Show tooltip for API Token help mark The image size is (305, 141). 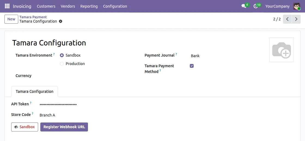30,103
